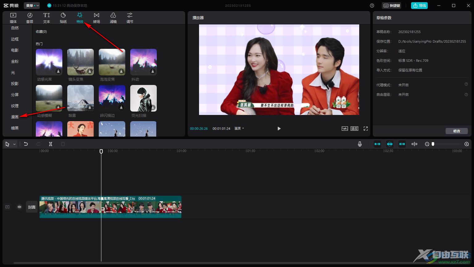The height and width of the screenshot is (267, 474).
Task: Show help for 自由层级
Action: [466, 95]
